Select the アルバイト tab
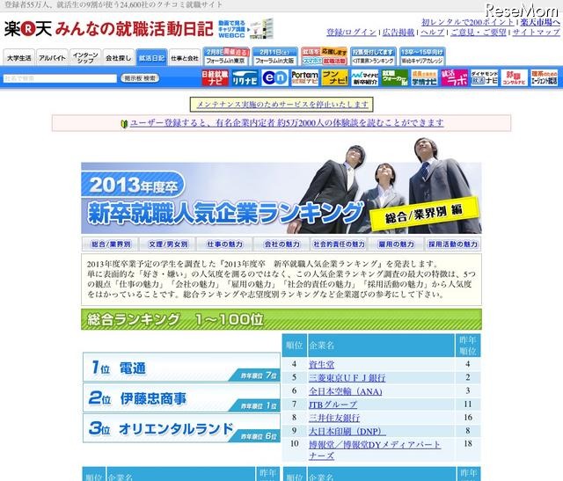Screen dimensions: 563x481 [x=53, y=58]
